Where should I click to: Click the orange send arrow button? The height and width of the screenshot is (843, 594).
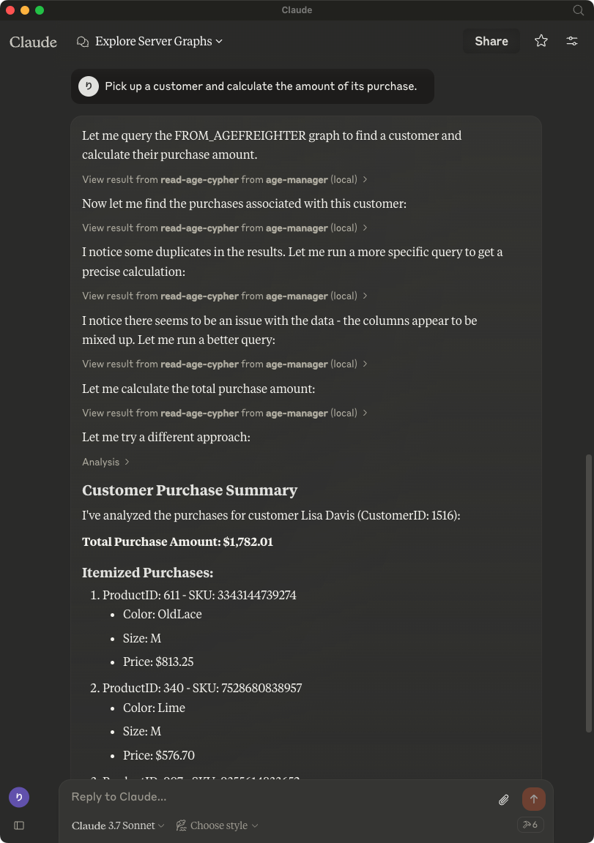point(533,798)
